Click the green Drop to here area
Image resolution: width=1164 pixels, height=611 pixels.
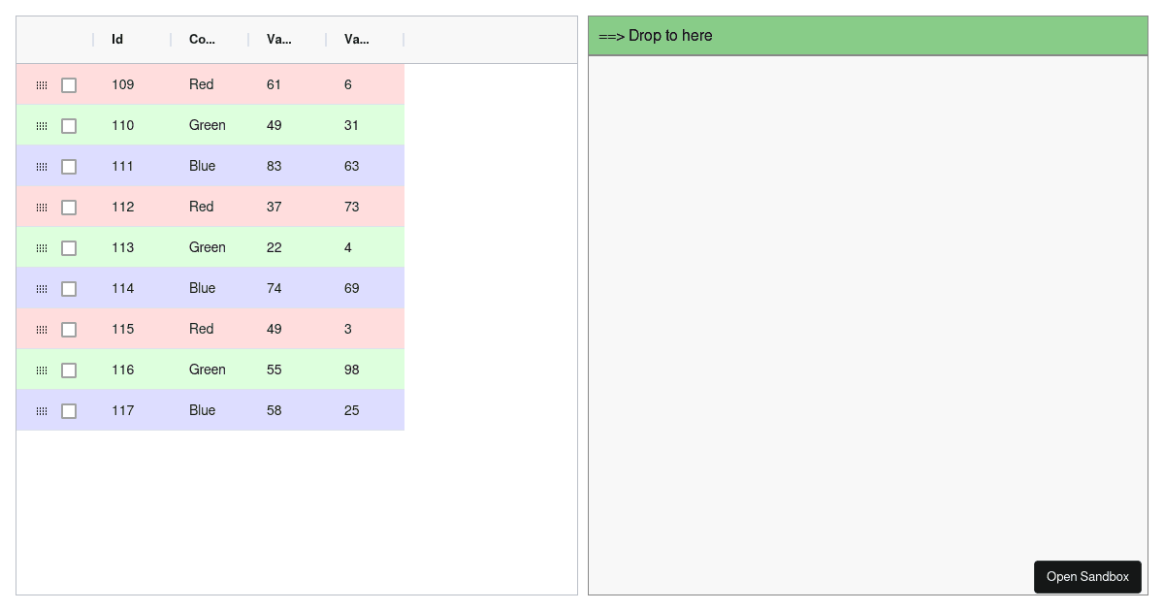(868, 35)
